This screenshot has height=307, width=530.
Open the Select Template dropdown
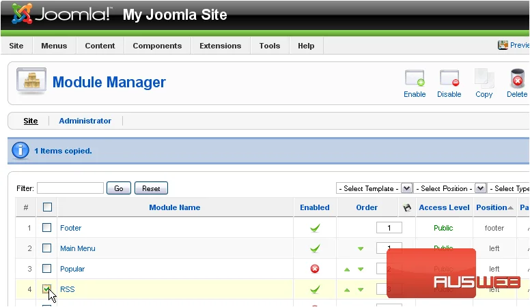[374, 188]
